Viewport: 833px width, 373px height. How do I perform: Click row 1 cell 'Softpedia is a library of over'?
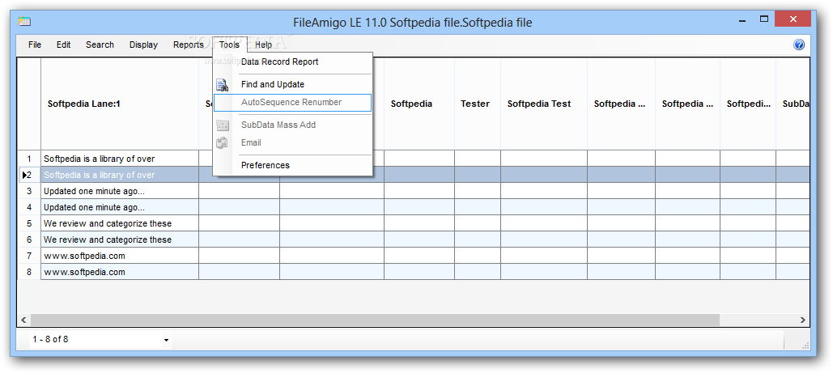click(x=120, y=159)
